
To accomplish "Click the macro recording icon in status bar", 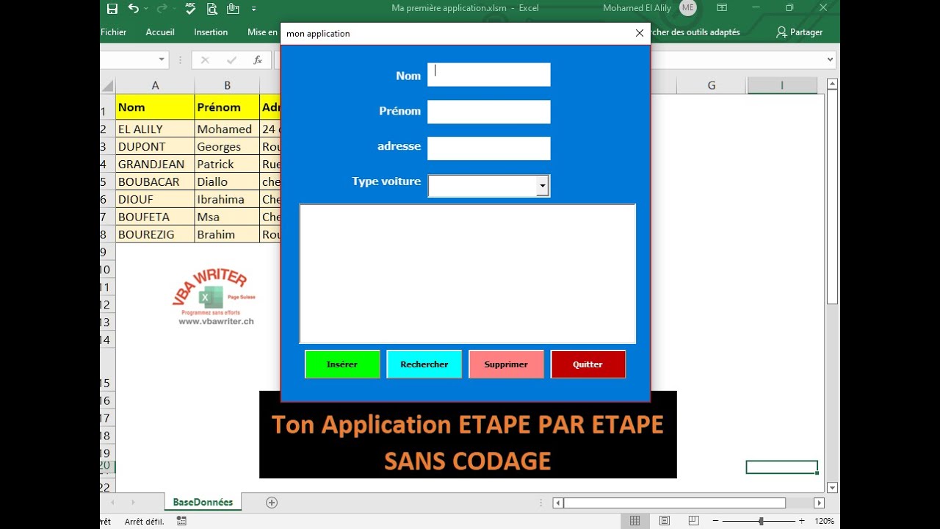I will pos(181,521).
